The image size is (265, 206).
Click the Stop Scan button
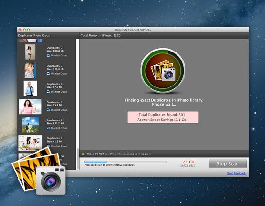tap(228, 163)
